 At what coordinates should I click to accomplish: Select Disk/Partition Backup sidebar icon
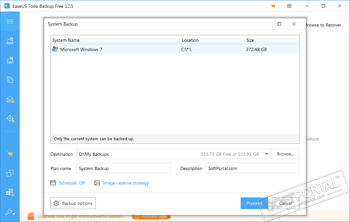pyautogui.click(x=10, y=41)
